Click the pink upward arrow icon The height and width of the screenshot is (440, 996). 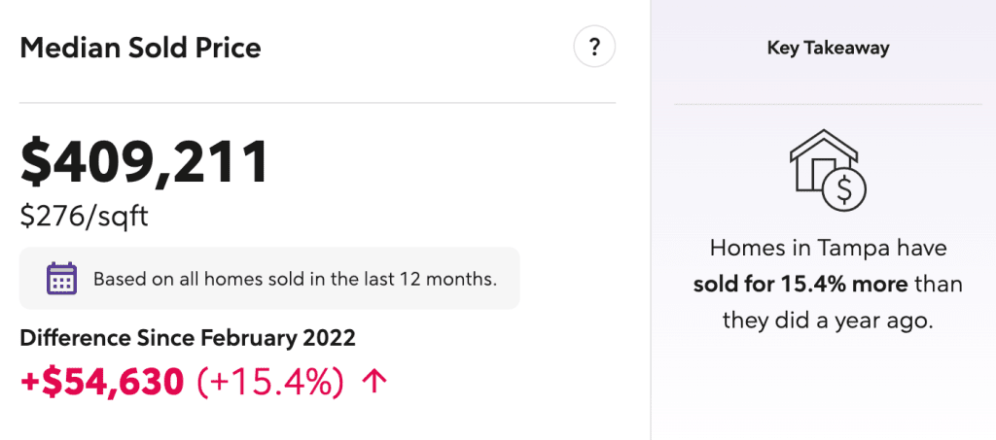pos(373,381)
